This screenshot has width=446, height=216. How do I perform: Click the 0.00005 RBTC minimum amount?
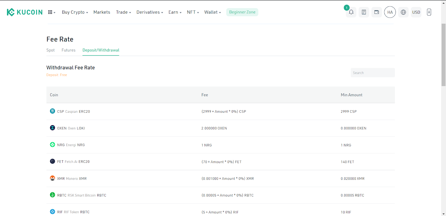[x=352, y=195]
